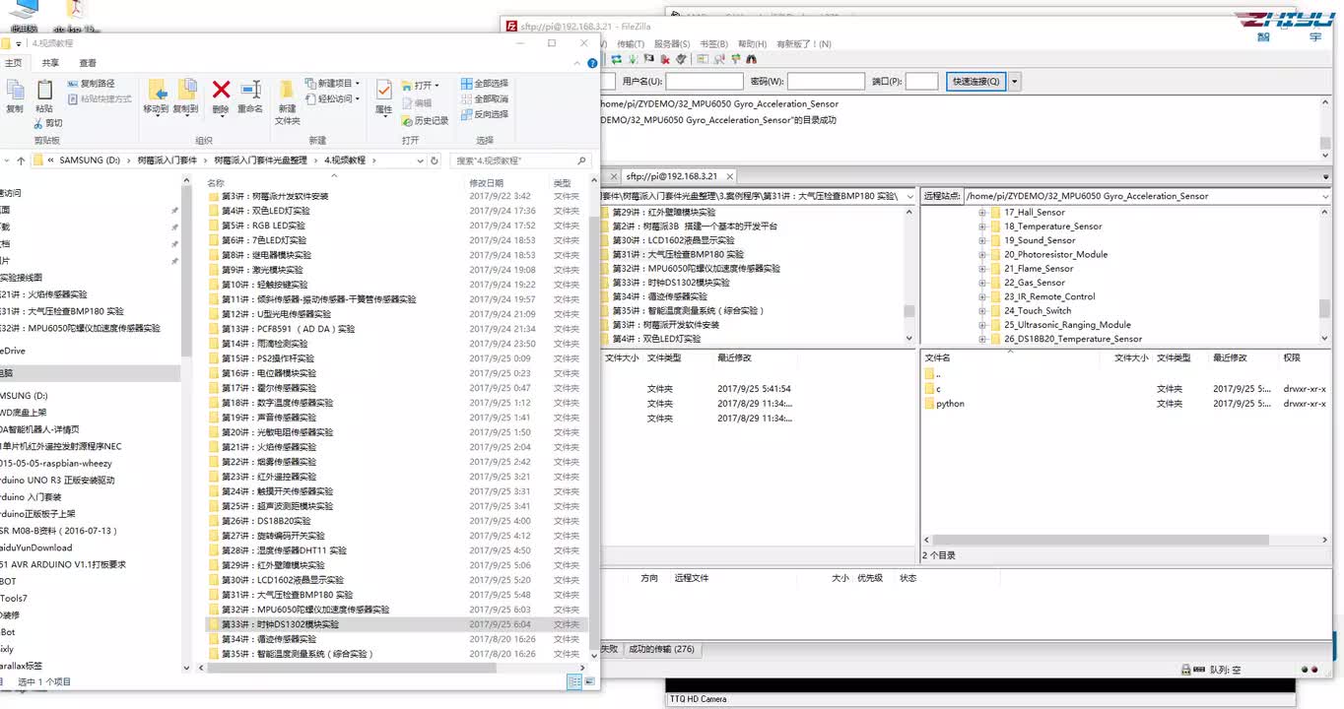This screenshot has height=709, width=1344.
Task: Open FileZilla's 帮助(H) menu
Action: click(752, 44)
